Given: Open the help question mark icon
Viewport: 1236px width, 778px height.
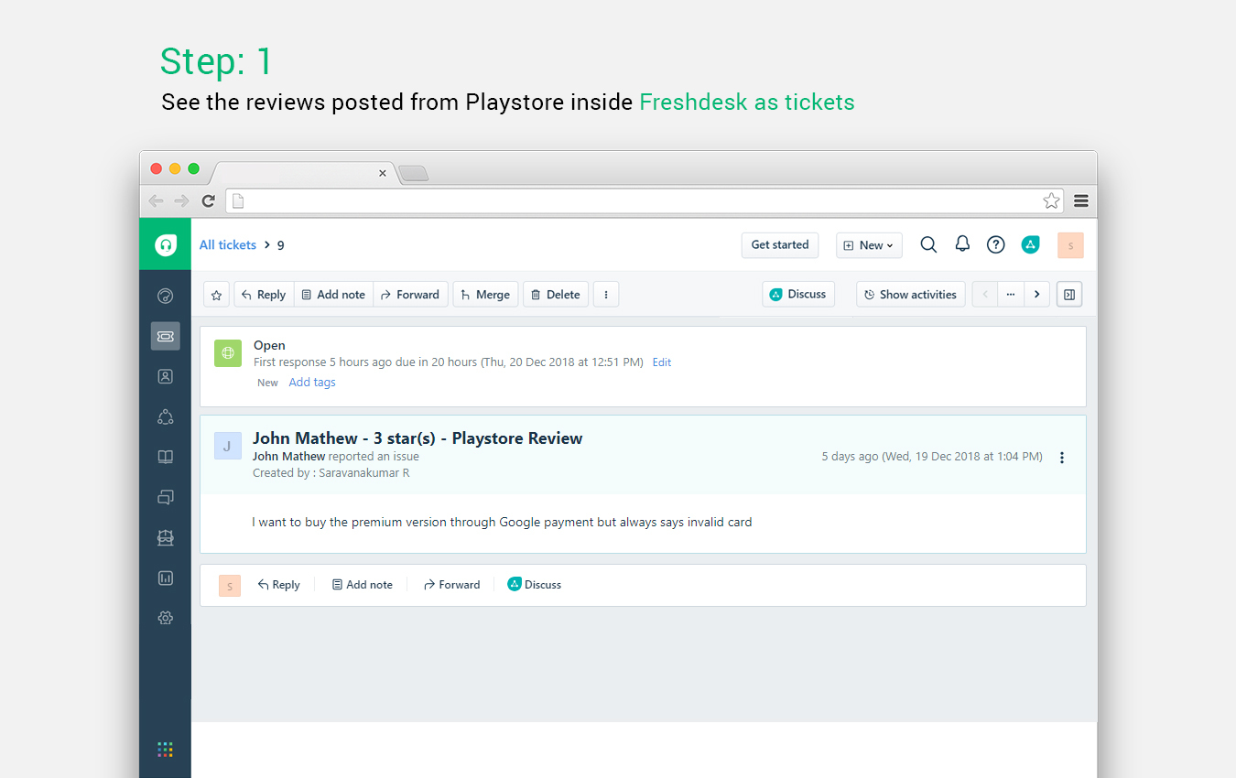Looking at the screenshot, I should coord(995,244).
